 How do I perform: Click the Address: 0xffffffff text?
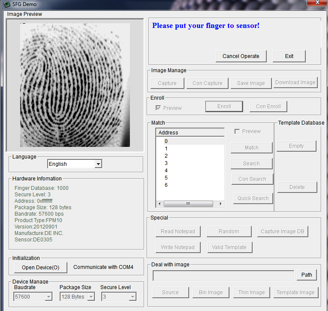33,201
